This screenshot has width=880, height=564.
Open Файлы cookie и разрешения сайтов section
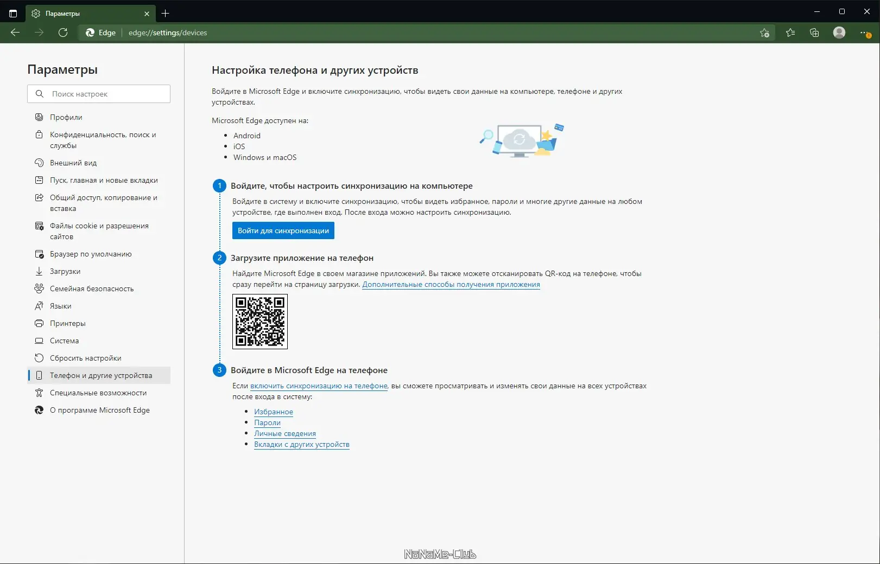click(99, 231)
